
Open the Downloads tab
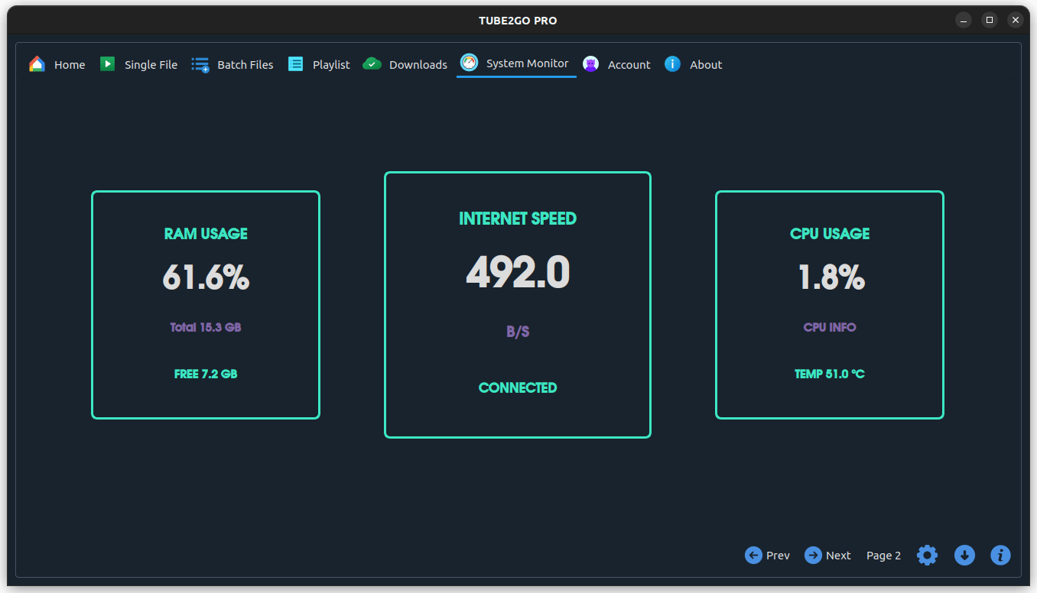pos(405,64)
